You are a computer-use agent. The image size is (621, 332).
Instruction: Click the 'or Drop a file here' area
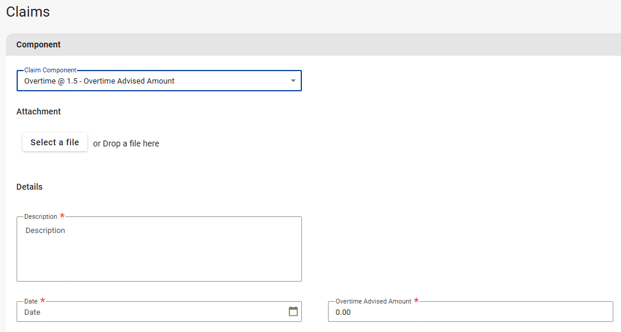126,143
